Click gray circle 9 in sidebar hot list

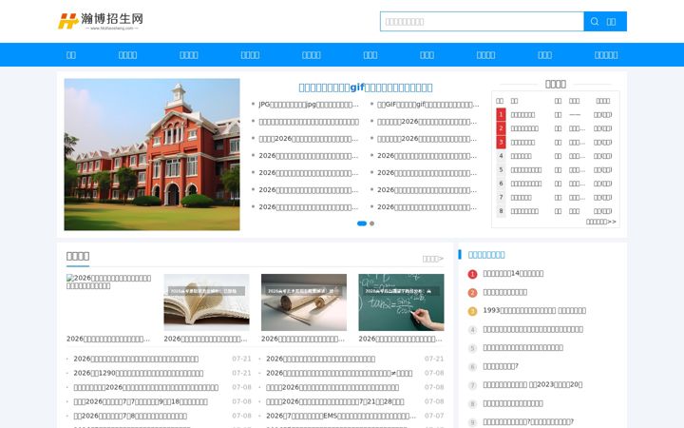472,422
